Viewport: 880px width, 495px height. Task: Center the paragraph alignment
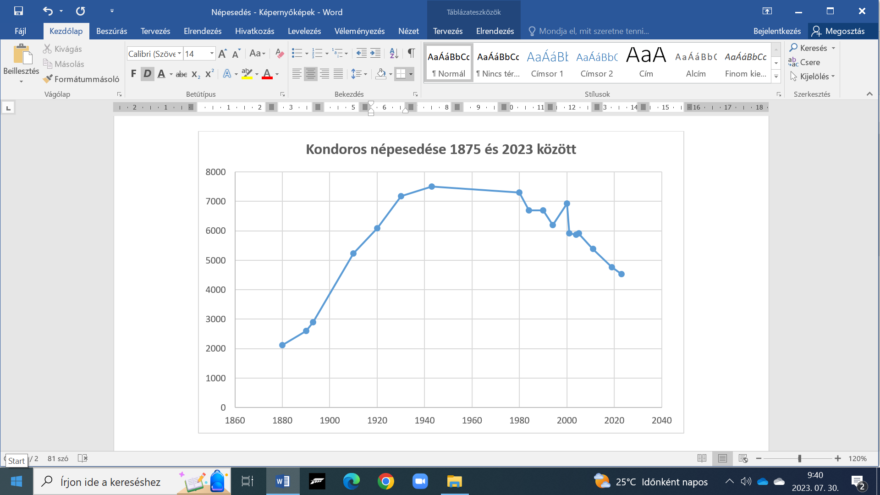[311, 74]
